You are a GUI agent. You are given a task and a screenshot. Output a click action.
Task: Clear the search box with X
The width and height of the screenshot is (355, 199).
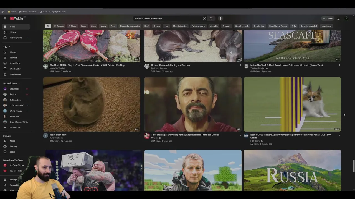tap(204, 19)
